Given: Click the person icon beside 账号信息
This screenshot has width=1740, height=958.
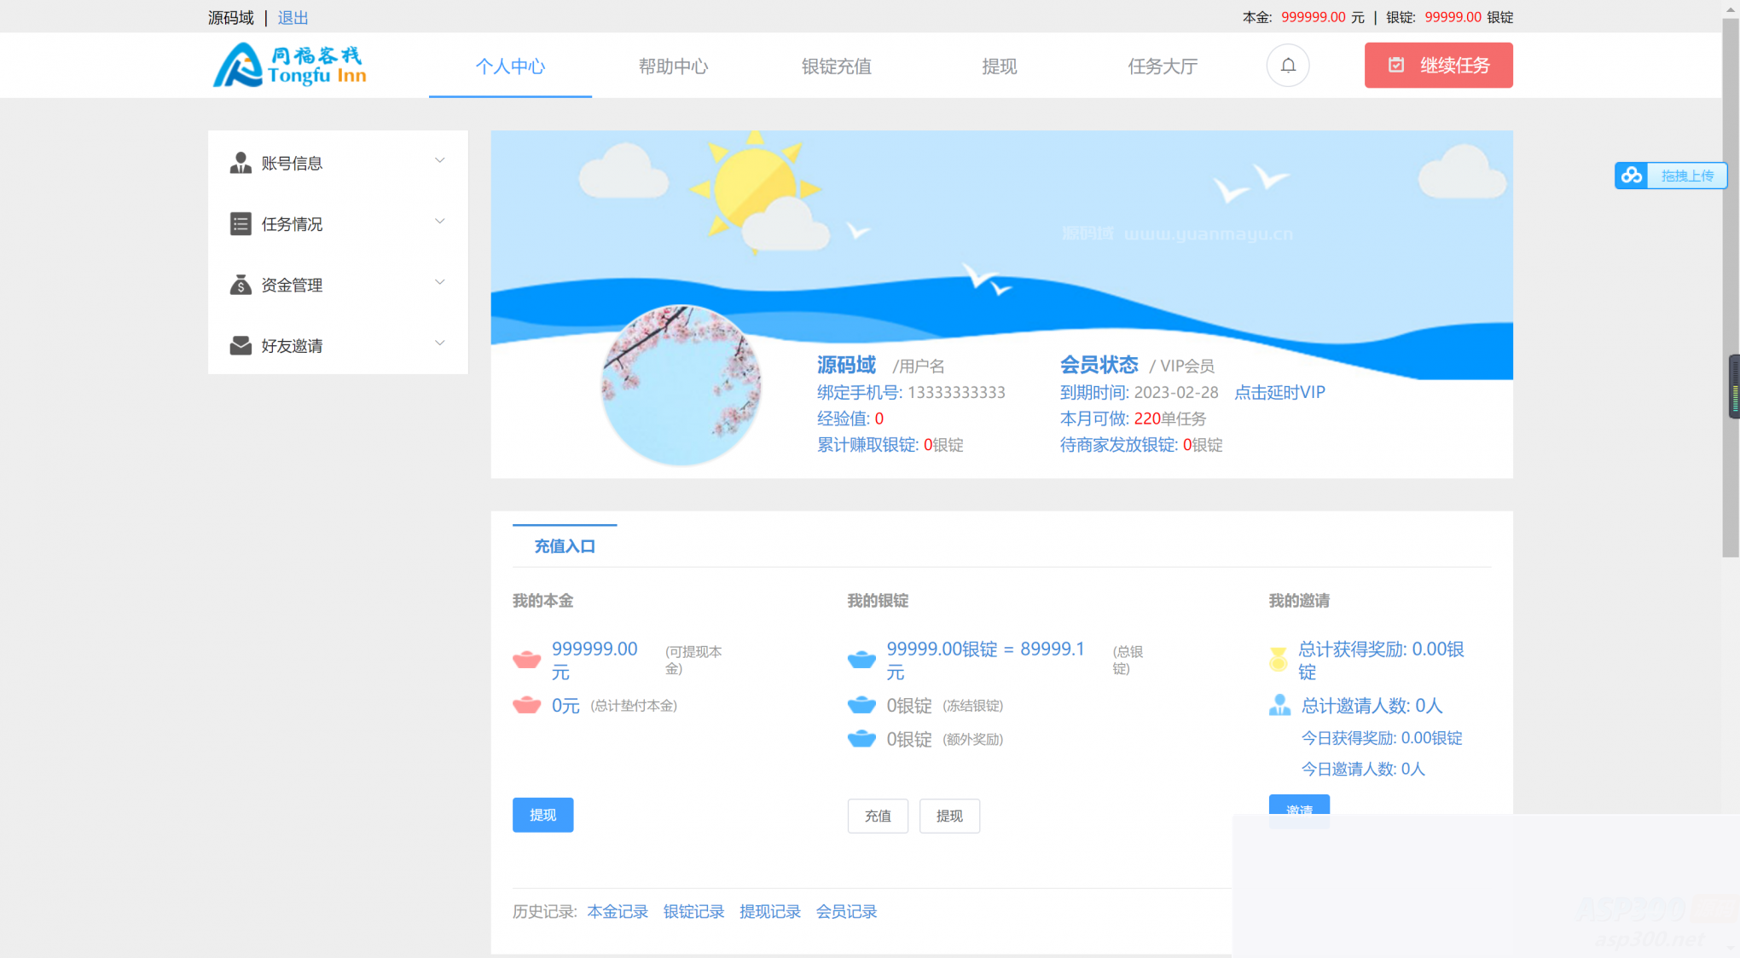Looking at the screenshot, I should coord(240,163).
